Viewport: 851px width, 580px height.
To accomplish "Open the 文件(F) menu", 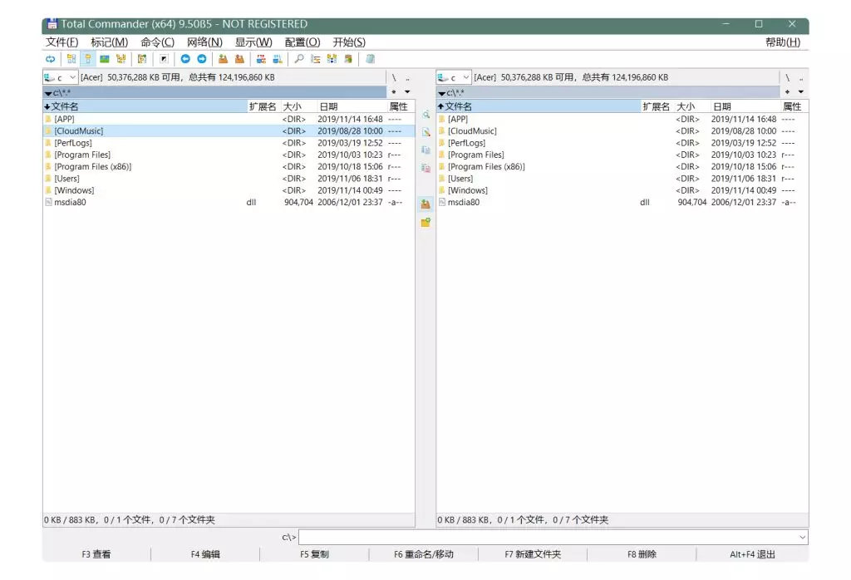I will tap(61, 42).
